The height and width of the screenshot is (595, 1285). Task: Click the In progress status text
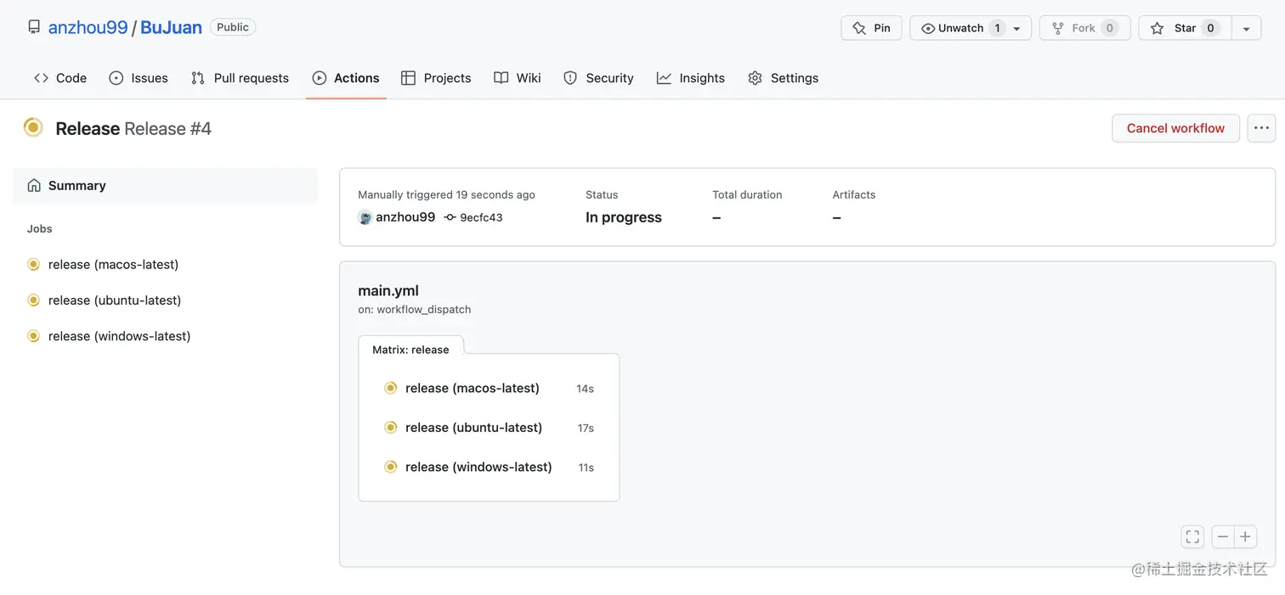coord(623,217)
